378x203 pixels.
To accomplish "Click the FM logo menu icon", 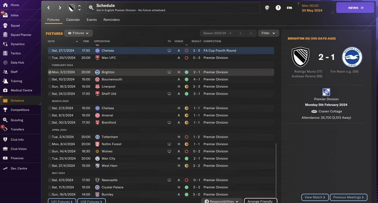I will point(289,8).
